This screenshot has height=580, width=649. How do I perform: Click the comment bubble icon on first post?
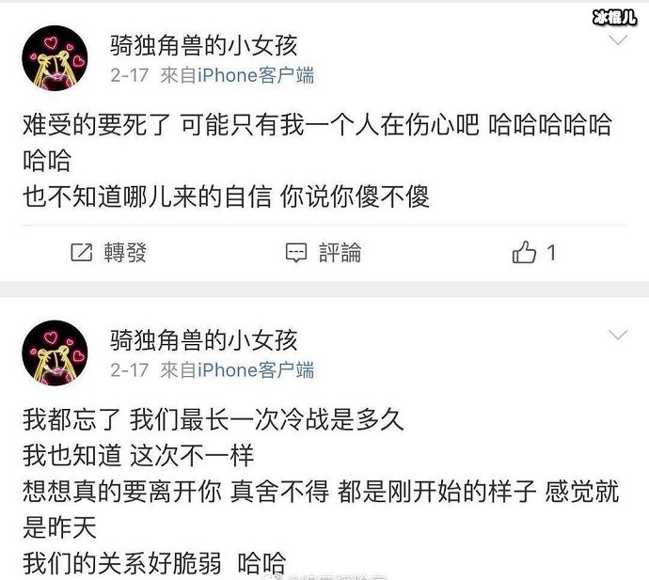296,252
